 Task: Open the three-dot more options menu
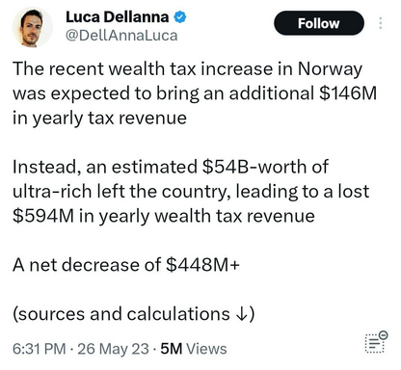pyautogui.click(x=381, y=23)
